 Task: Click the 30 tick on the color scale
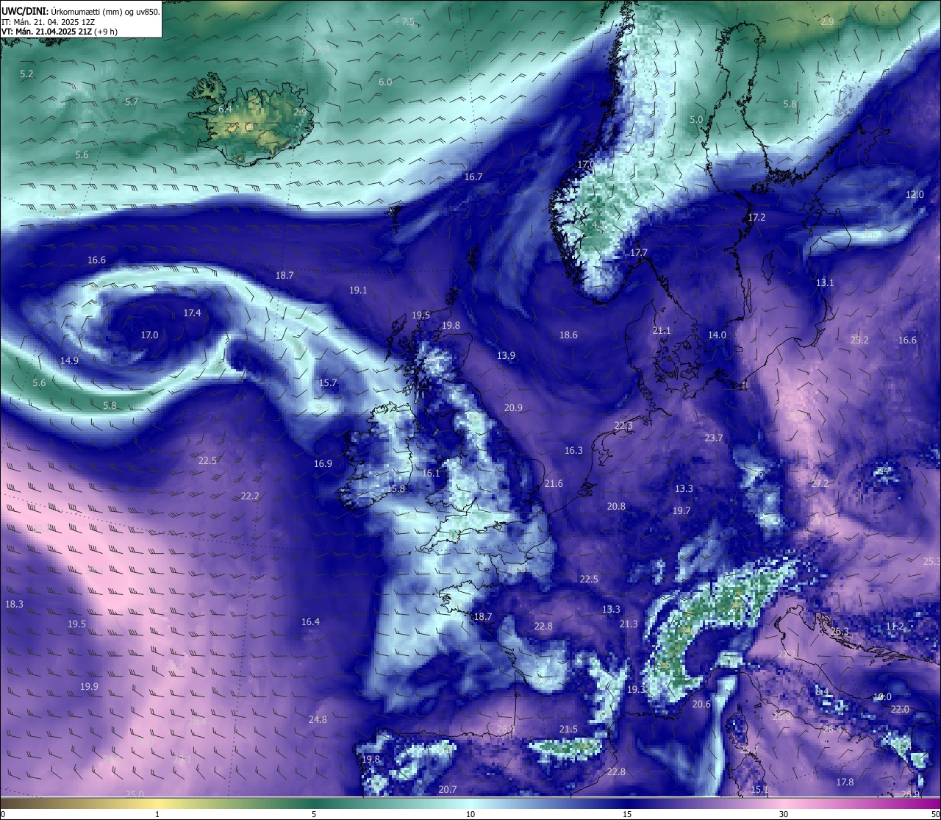(x=784, y=814)
